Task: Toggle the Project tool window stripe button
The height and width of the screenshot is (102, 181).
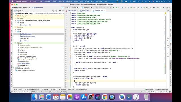Action: coord(12,14)
